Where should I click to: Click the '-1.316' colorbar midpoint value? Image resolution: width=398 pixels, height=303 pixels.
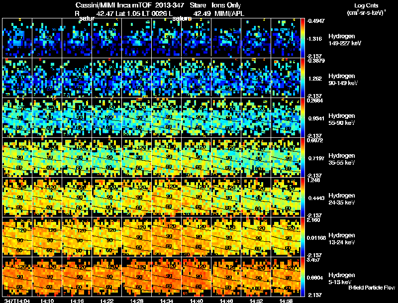pos(315,39)
